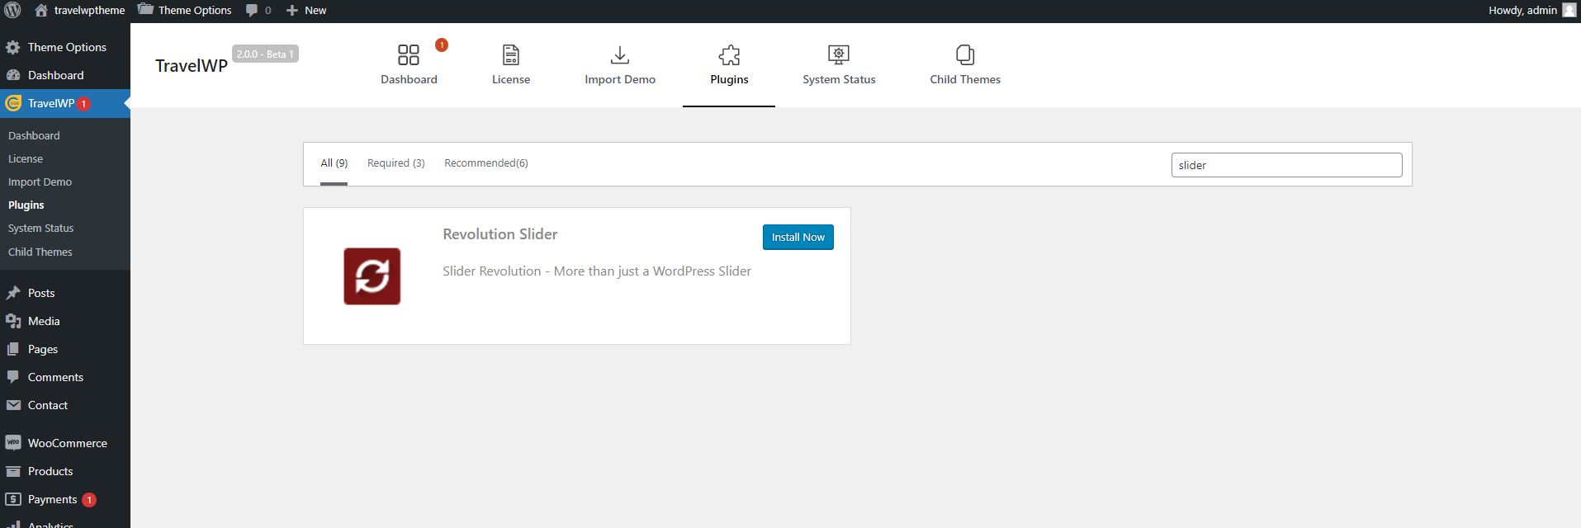Click the TravelWP sidebar update count badge
The image size is (1581, 528).
(83, 104)
